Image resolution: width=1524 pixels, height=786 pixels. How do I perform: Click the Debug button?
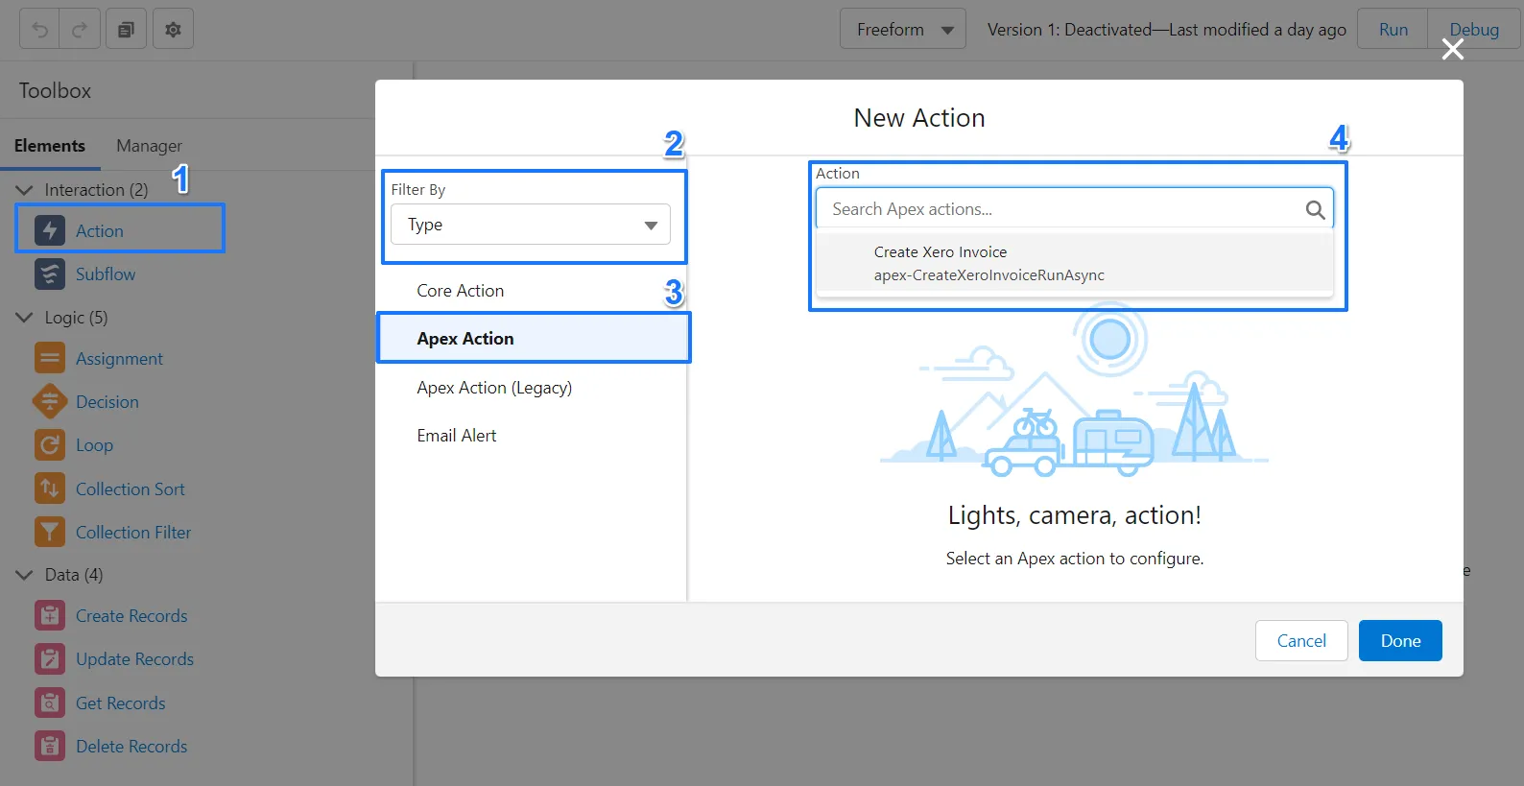point(1474,30)
